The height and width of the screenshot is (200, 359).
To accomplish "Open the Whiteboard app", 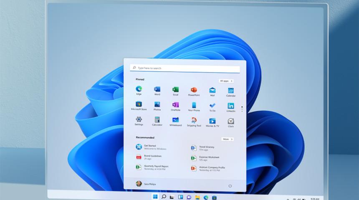I will tap(175, 122).
